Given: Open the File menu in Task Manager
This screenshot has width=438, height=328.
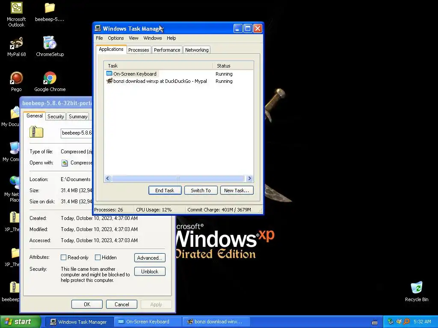Looking at the screenshot, I should click(99, 38).
